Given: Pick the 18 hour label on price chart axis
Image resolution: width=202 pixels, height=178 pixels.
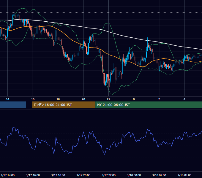Looking at the screenshot, I should coord(58,99).
